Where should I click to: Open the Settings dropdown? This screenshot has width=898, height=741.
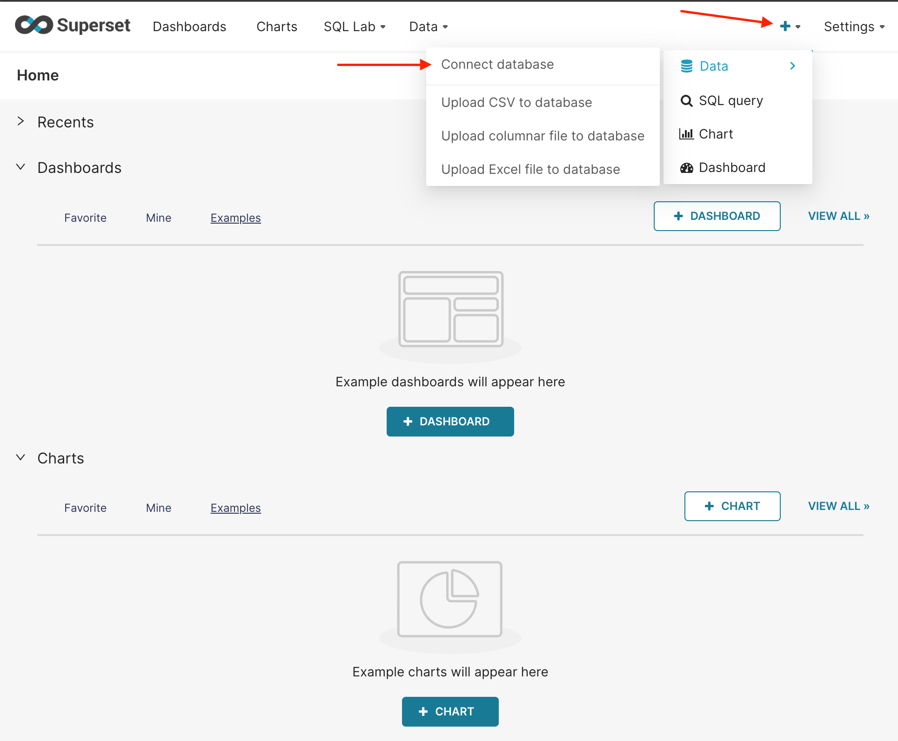click(854, 26)
